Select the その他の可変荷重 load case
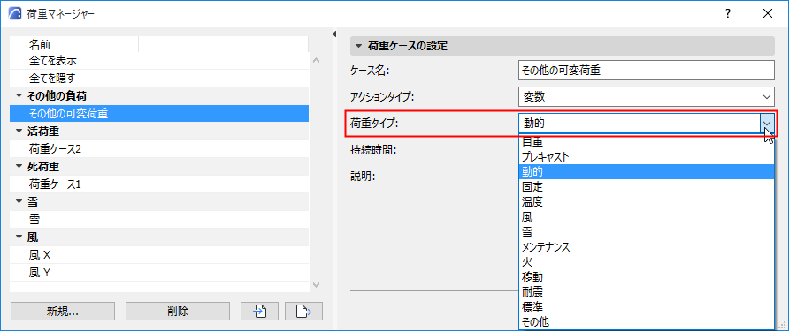This screenshot has width=789, height=331. pyautogui.click(x=159, y=114)
